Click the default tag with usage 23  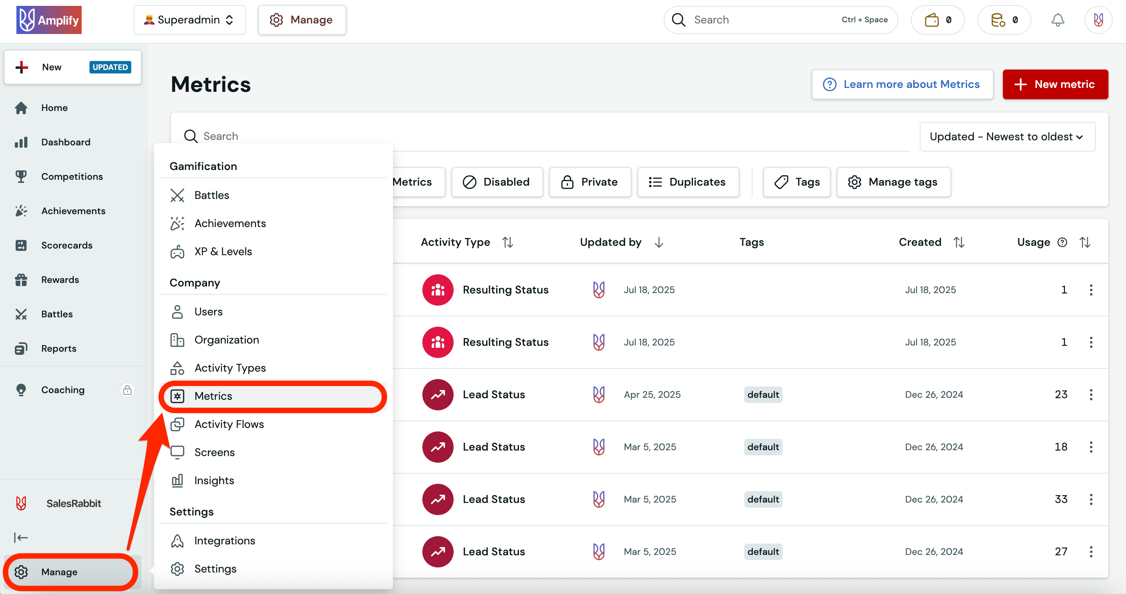(x=763, y=395)
